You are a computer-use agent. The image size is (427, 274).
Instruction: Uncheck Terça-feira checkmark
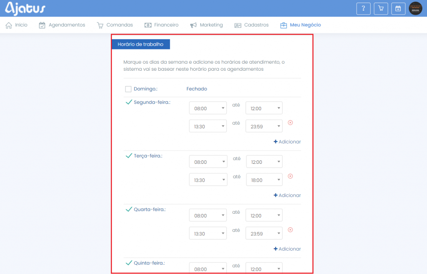coord(129,156)
